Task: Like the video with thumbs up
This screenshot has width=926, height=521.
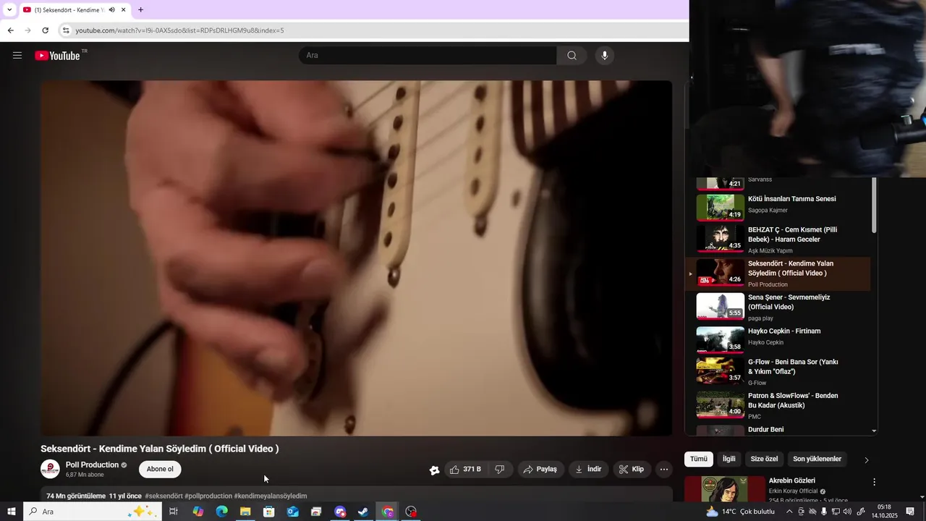Action: 465,470
